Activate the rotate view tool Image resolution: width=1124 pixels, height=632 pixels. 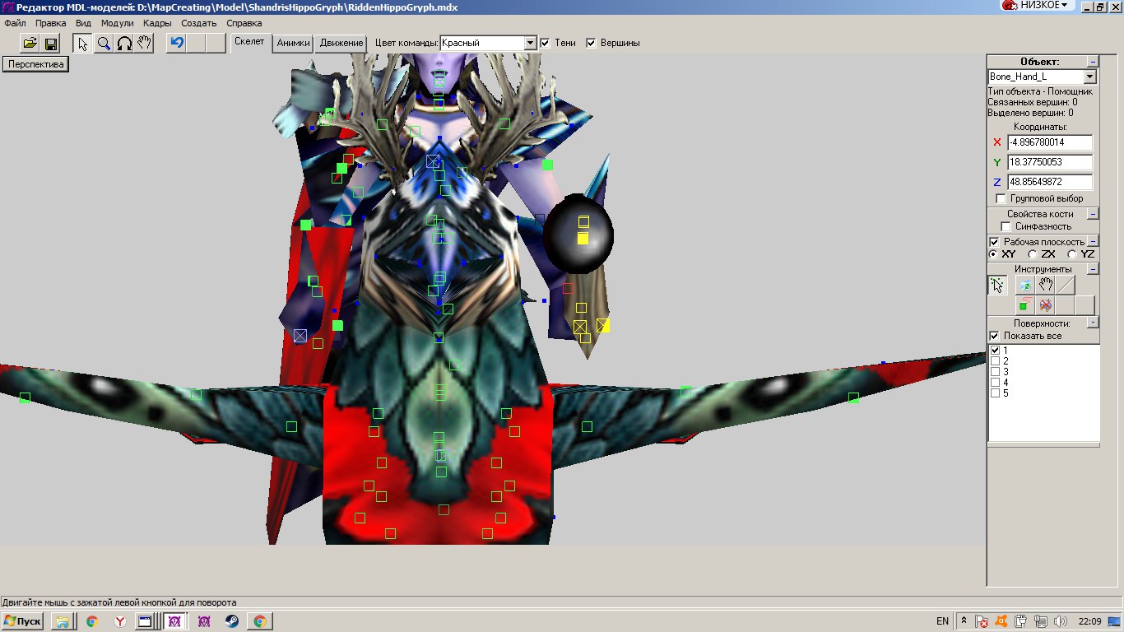click(x=124, y=44)
